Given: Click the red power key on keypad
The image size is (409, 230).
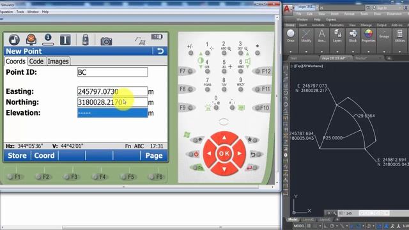Looking at the screenshot, I should [194, 154].
